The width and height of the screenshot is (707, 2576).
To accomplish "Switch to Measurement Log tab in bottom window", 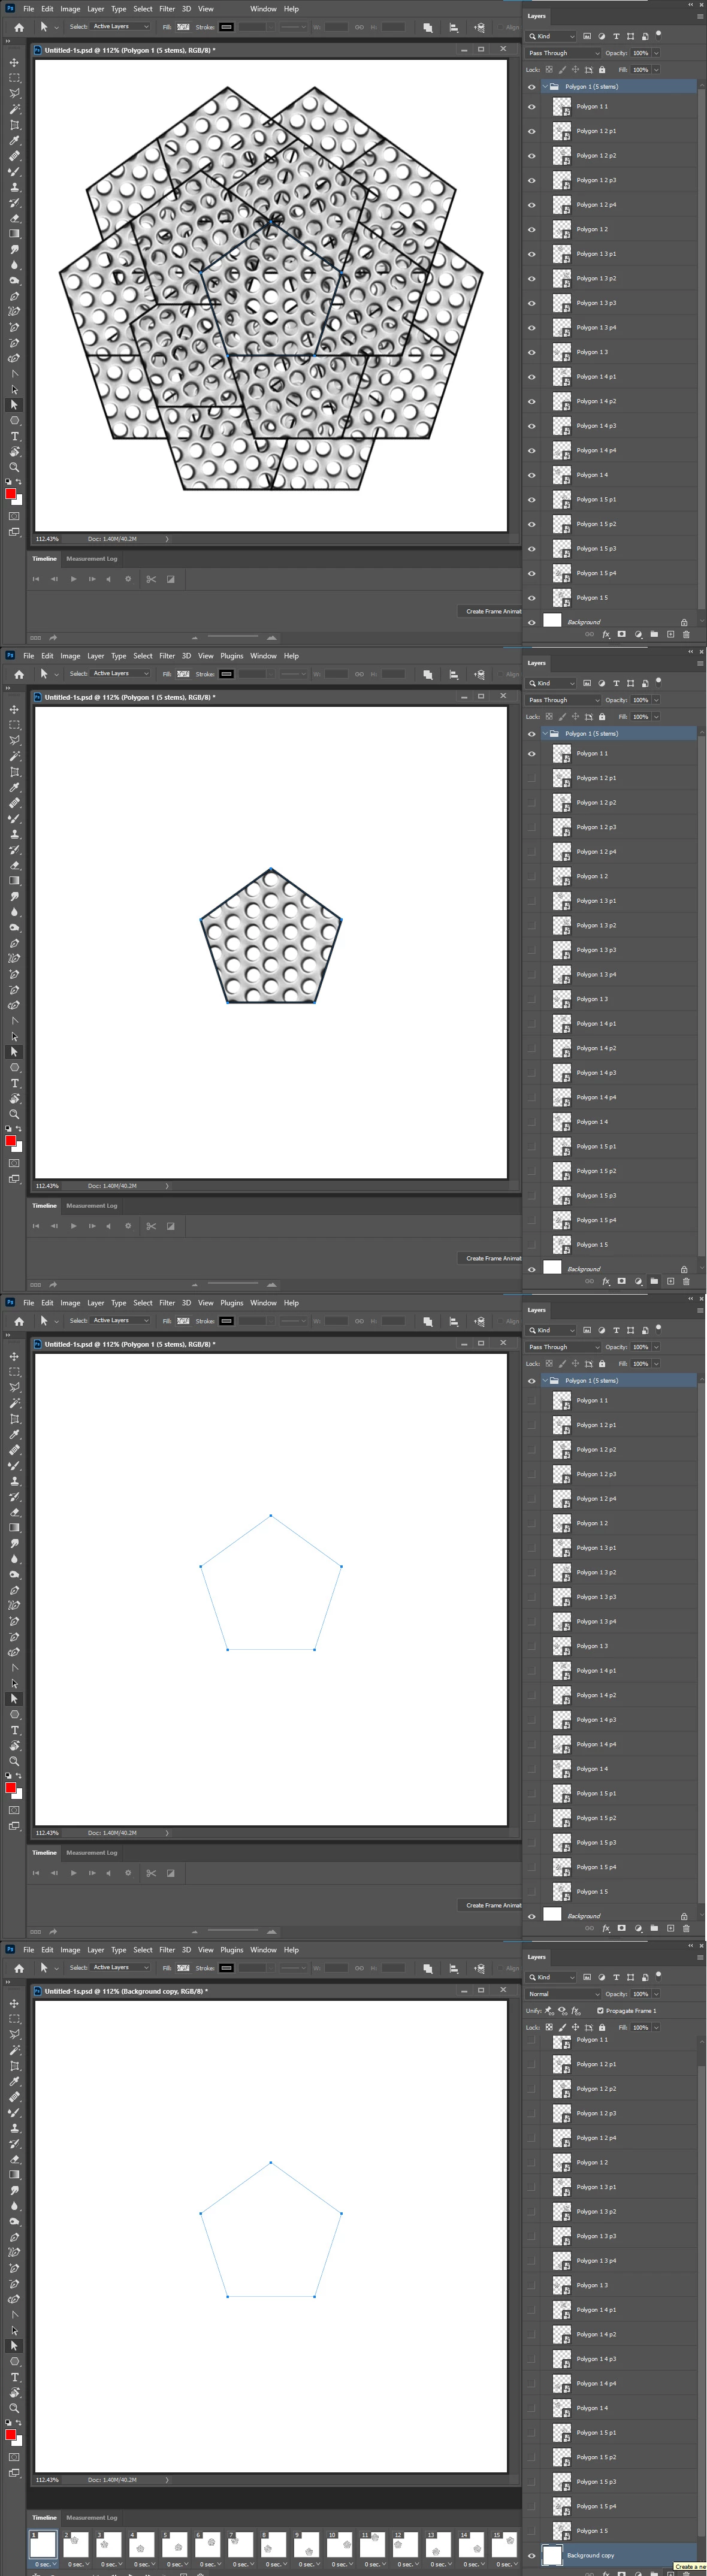I will [x=92, y=2518].
